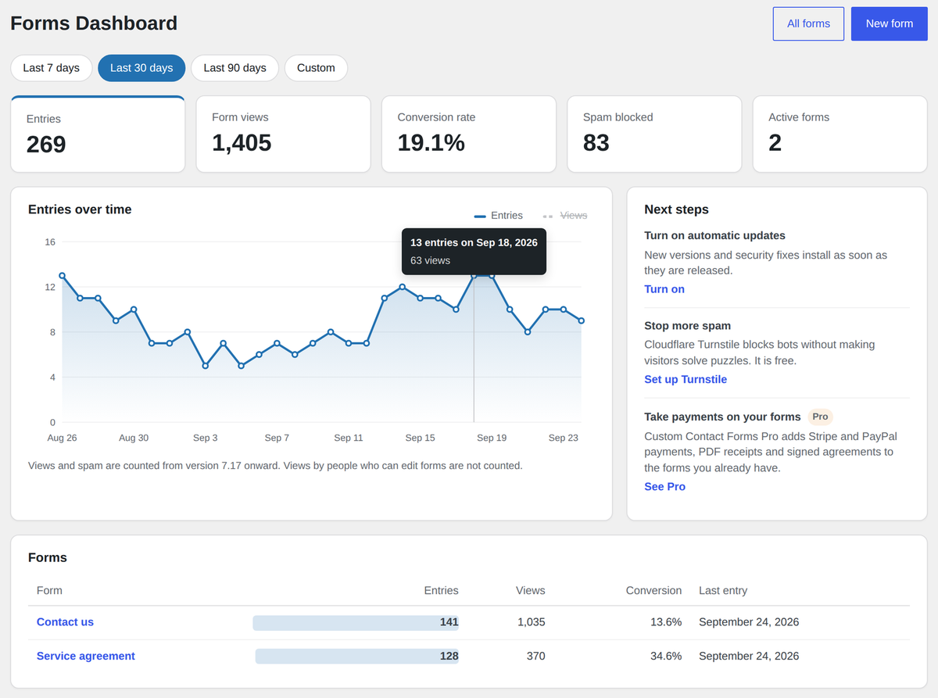Screen dimensions: 938x698
Task: Click the Forms Dashboard title
Action: tap(94, 23)
